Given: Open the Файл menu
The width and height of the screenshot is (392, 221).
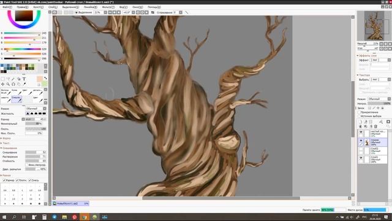Looking at the screenshot, I should tap(7, 7).
